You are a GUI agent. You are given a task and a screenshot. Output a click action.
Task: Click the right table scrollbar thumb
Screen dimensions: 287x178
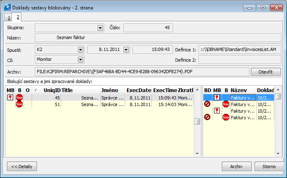tap(278, 96)
